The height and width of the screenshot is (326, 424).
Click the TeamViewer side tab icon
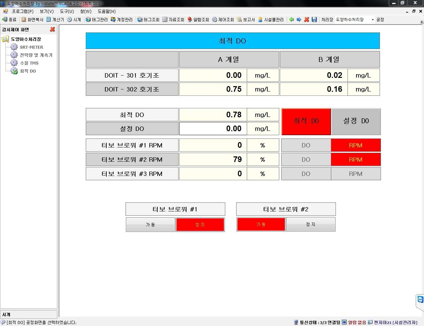click(420, 299)
